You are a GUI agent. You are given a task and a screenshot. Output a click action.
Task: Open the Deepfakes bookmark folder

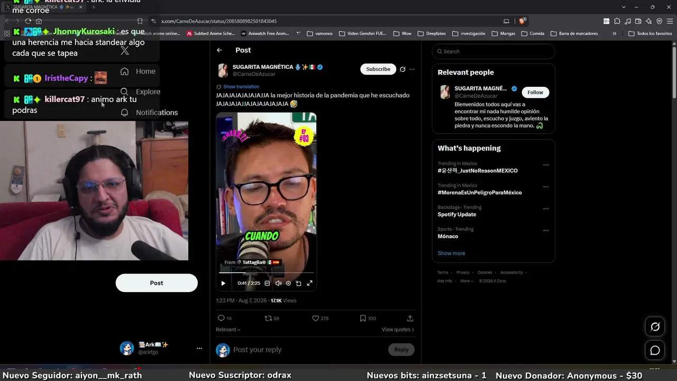pyautogui.click(x=432, y=33)
